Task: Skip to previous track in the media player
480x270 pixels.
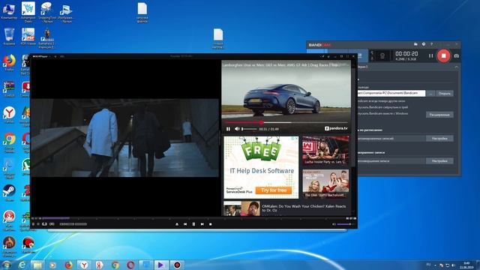Action: pyautogui.click(x=185, y=224)
